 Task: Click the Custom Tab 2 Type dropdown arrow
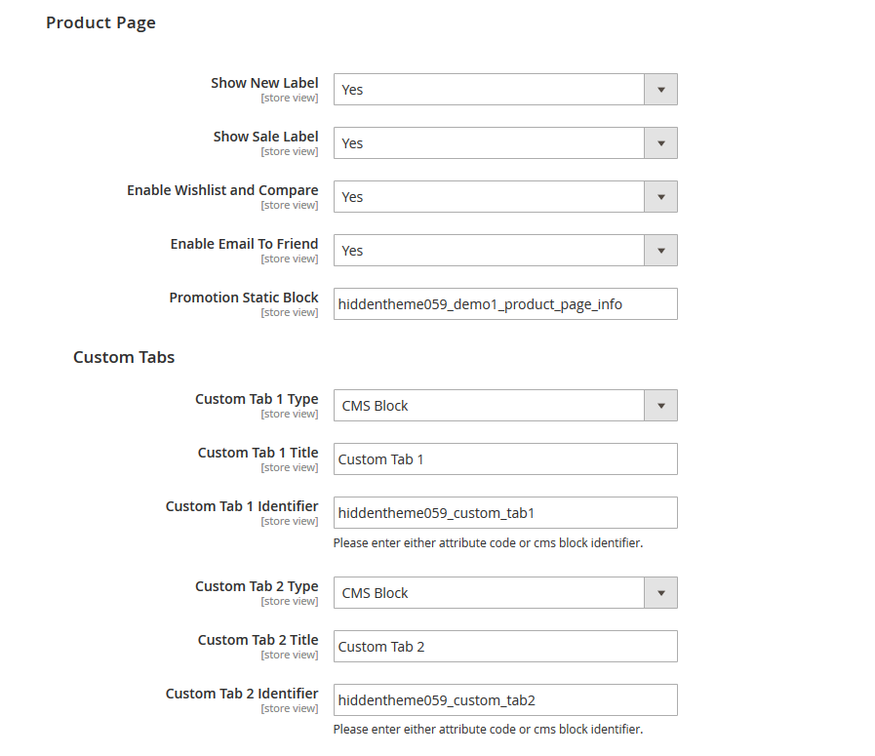[661, 592]
